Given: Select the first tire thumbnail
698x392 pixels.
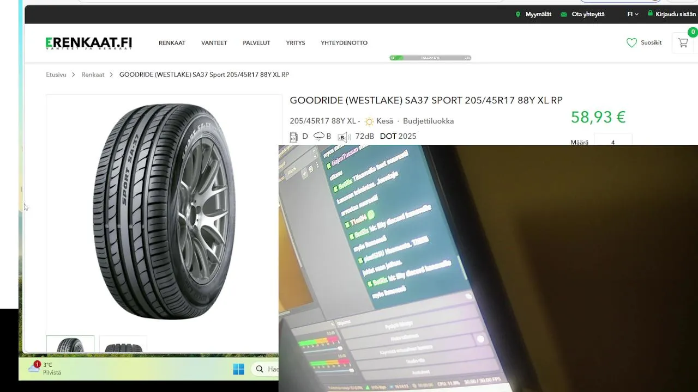Looking at the screenshot, I should 70,345.
